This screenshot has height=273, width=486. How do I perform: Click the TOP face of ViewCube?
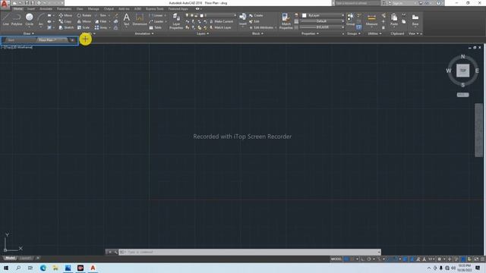click(x=462, y=71)
